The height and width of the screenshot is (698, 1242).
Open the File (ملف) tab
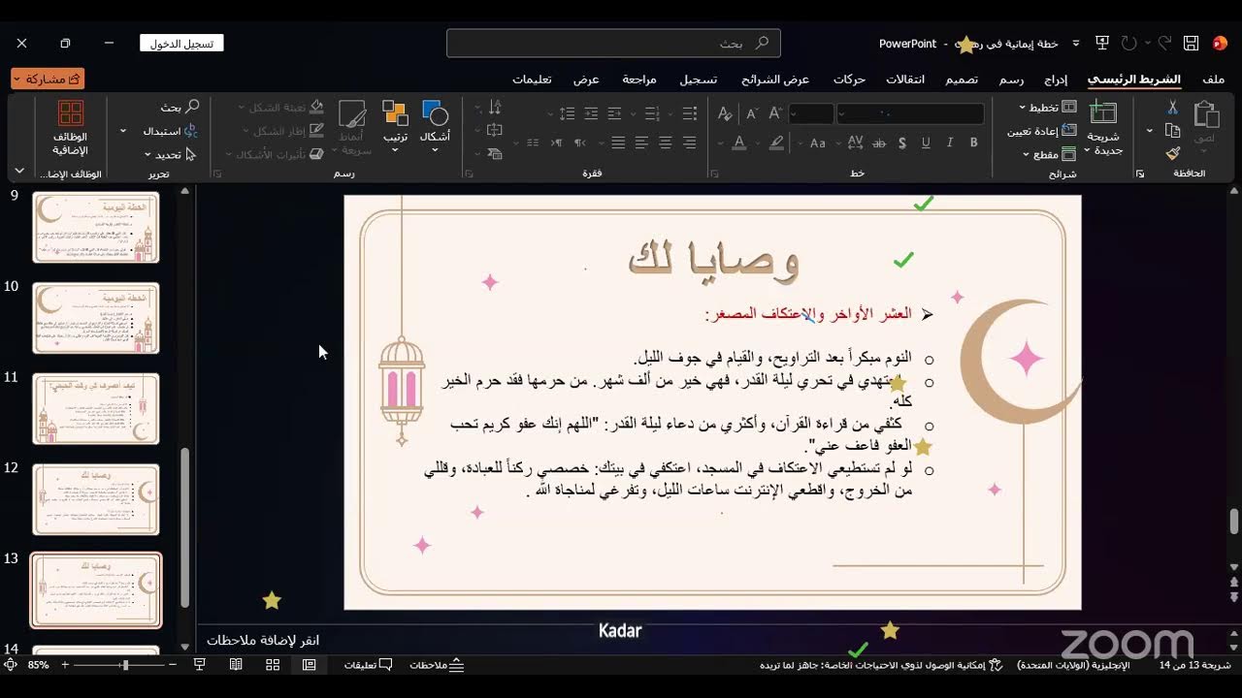click(x=1213, y=79)
